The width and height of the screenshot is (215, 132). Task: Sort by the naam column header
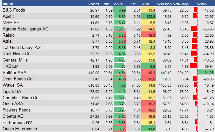[8, 4]
